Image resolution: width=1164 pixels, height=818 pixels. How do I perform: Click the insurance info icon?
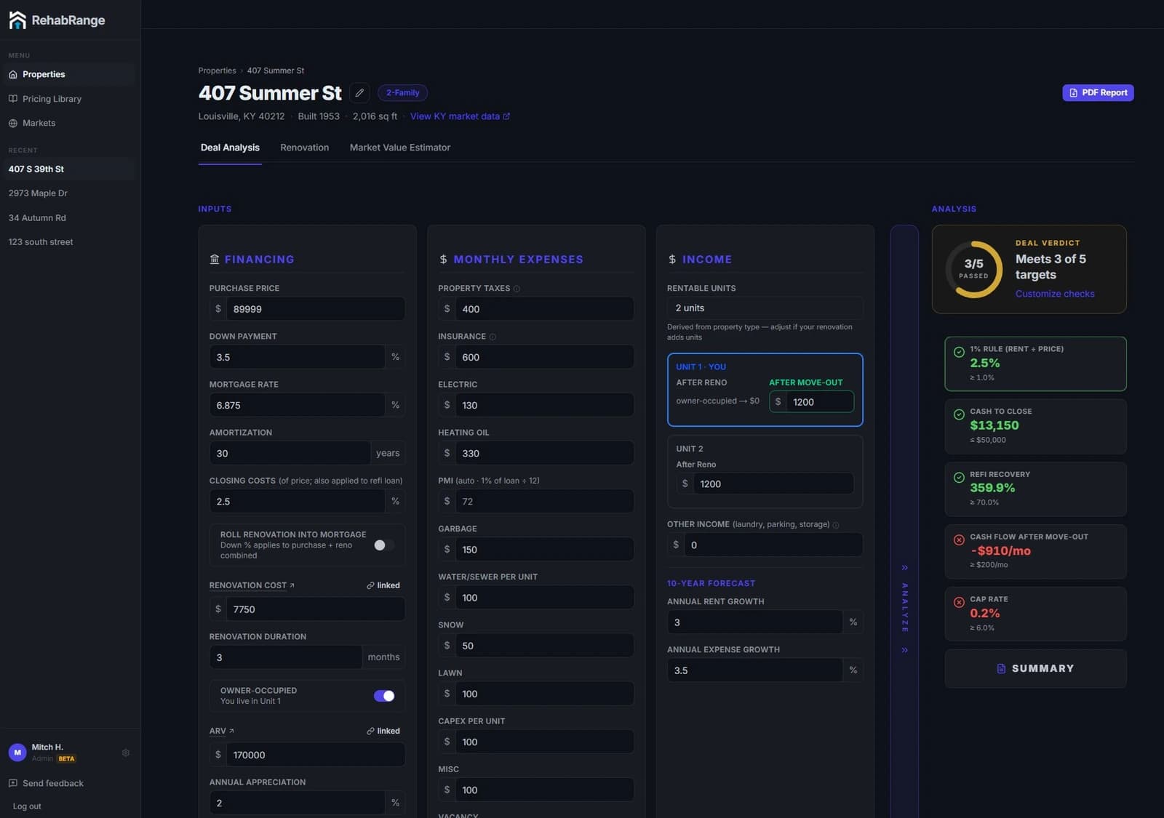tap(493, 337)
